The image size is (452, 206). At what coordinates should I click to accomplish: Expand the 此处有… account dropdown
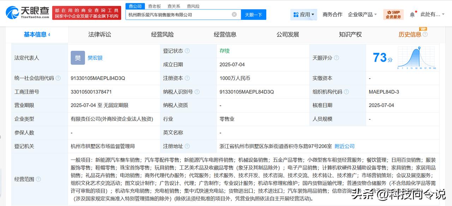[x=433, y=14]
